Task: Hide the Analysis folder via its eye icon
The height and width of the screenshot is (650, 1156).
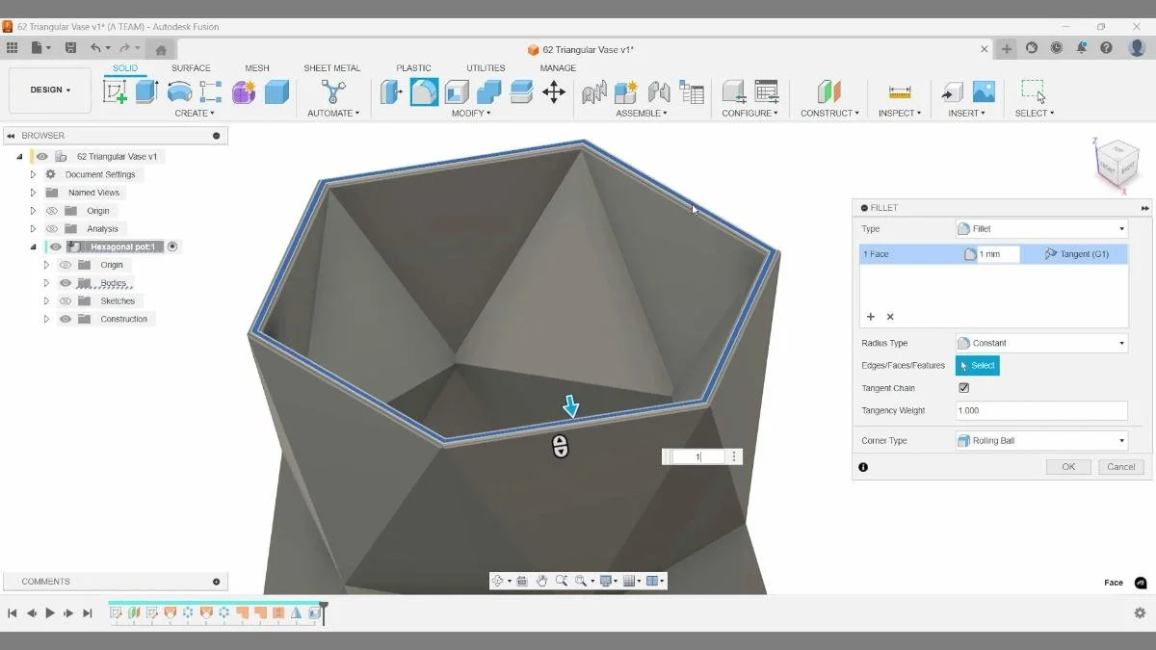Action: tap(52, 228)
